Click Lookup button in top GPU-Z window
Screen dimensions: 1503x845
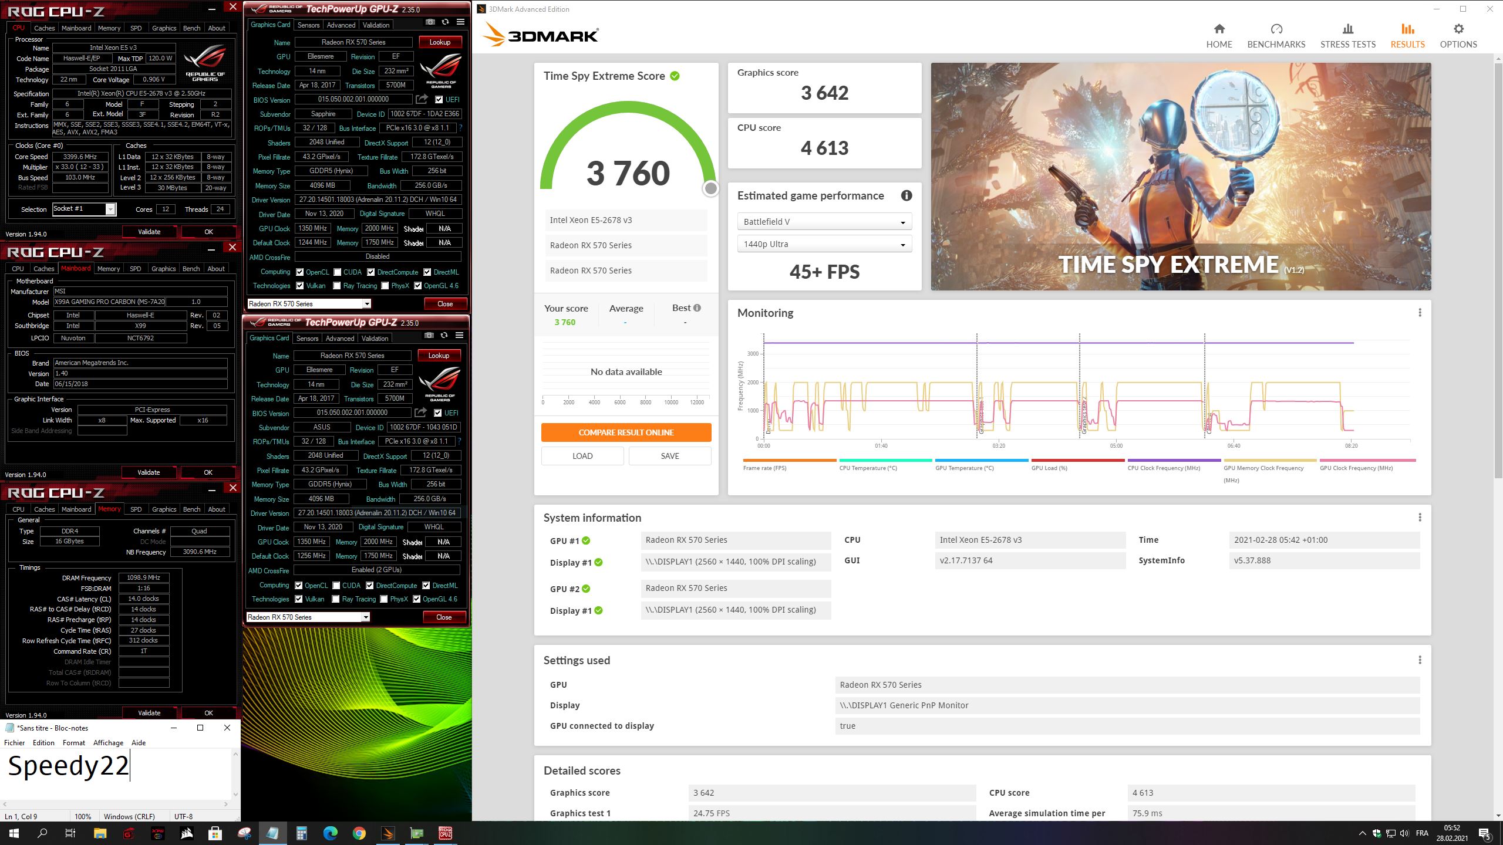pyautogui.click(x=440, y=42)
